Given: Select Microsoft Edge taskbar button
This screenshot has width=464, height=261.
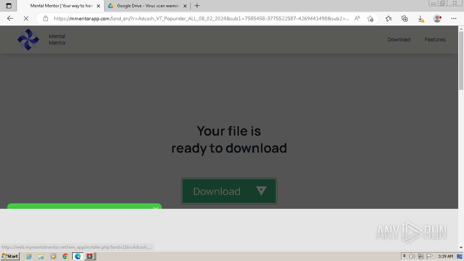Looking at the screenshot, I should click(78, 256).
